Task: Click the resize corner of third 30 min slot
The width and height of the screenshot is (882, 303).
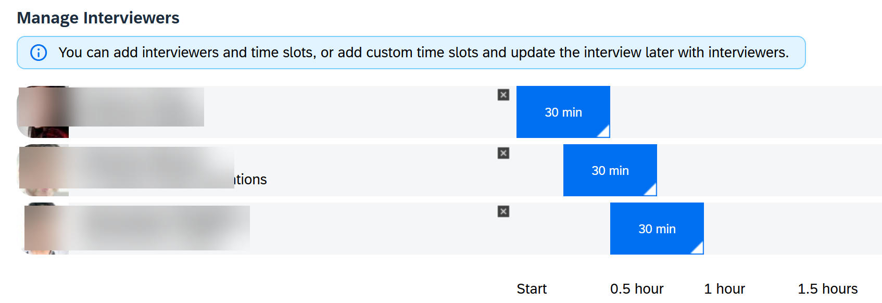Action: pyautogui.click(x=698, y=248)
